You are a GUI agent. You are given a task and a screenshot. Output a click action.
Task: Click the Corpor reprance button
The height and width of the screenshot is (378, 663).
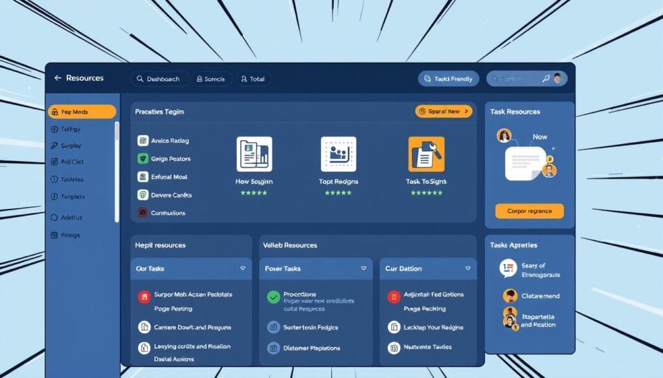coord(530,211)
